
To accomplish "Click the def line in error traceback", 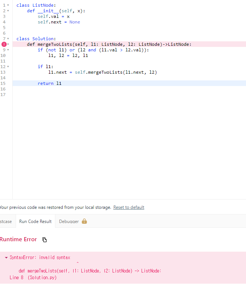I will [x=90, y=271].
